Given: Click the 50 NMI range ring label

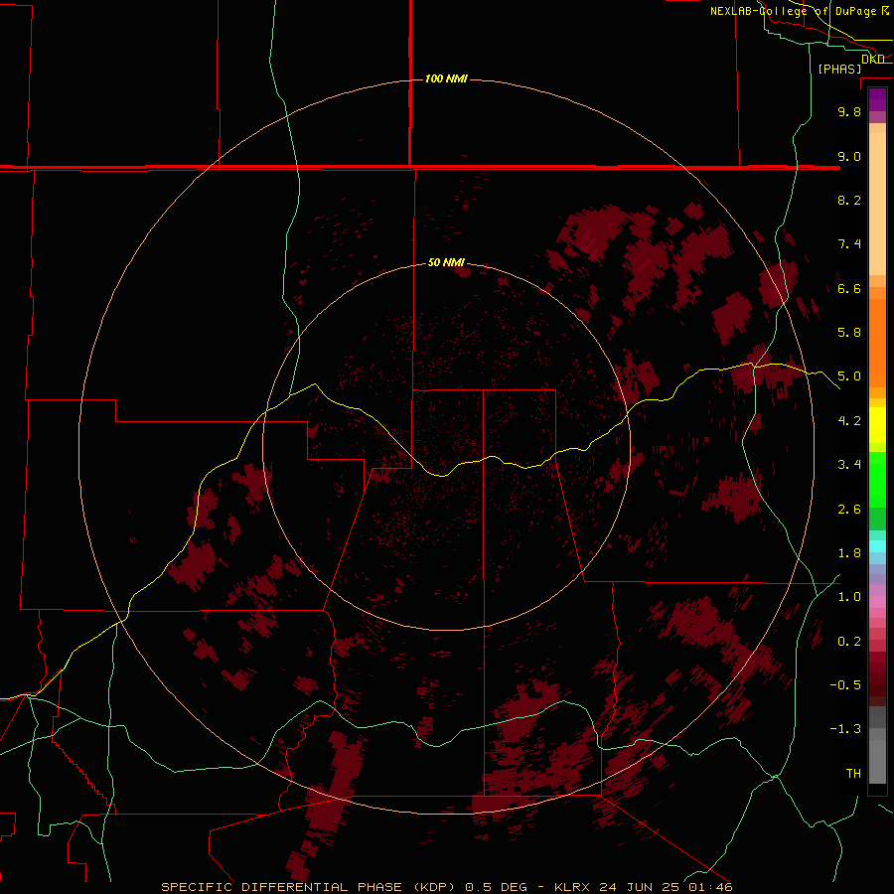Looking at the screenshot, I should (446, 262).
